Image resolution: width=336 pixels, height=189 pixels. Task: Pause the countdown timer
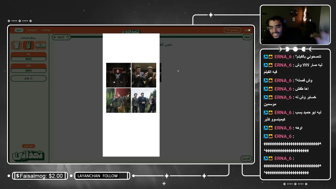pos(55,37)
